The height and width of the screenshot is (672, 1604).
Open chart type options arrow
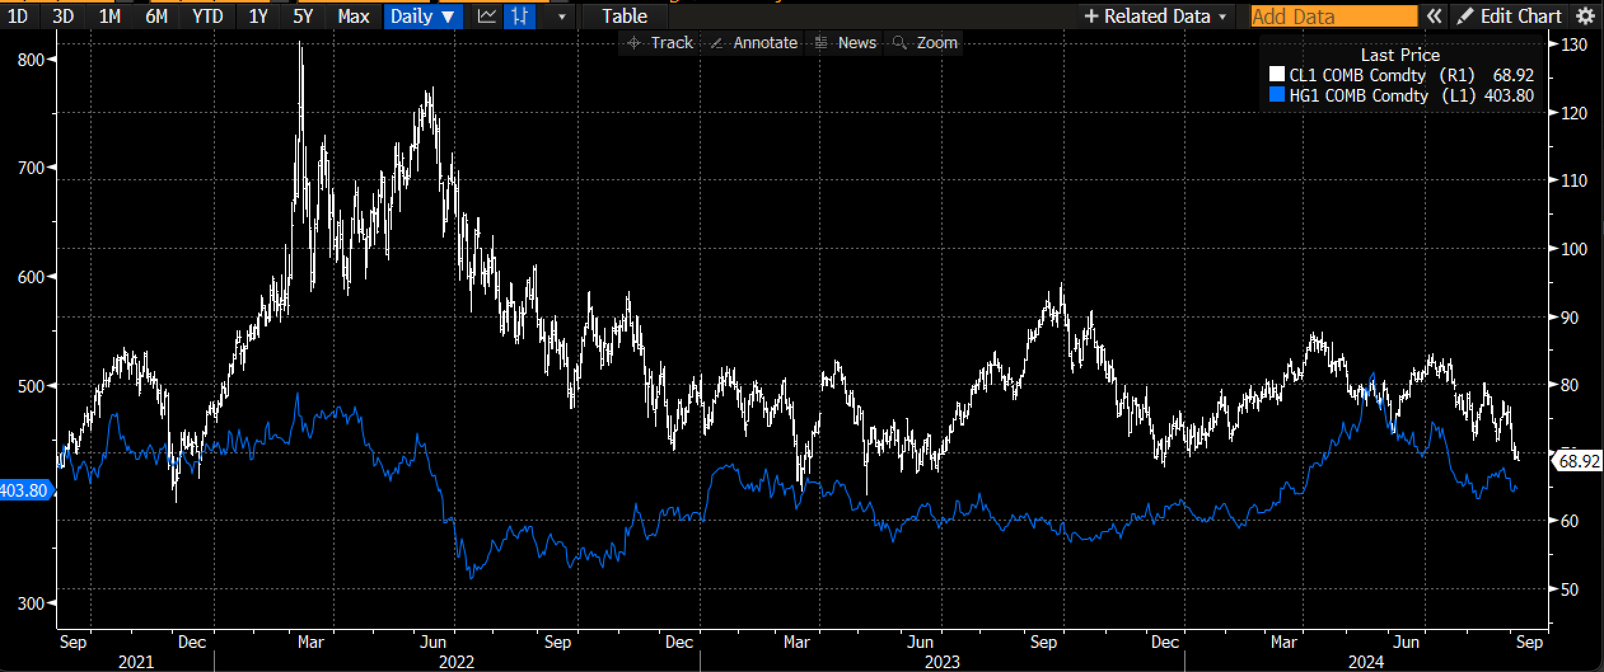click(561, 17)
